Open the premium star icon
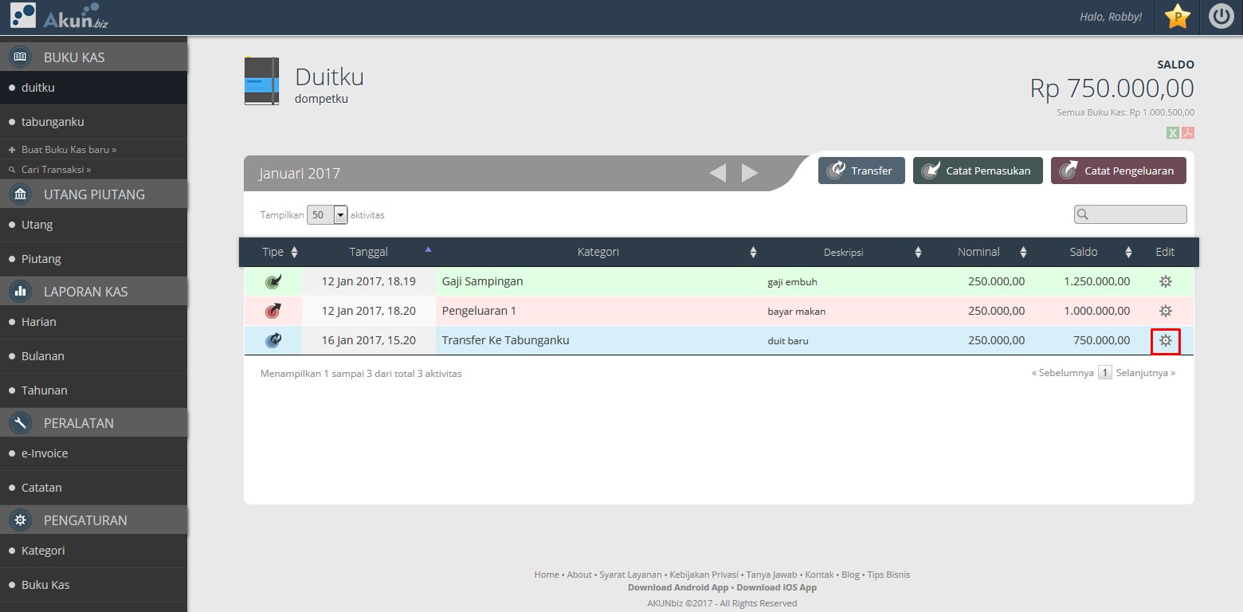Screen dimensions: 1243x612 point(1178,17)
